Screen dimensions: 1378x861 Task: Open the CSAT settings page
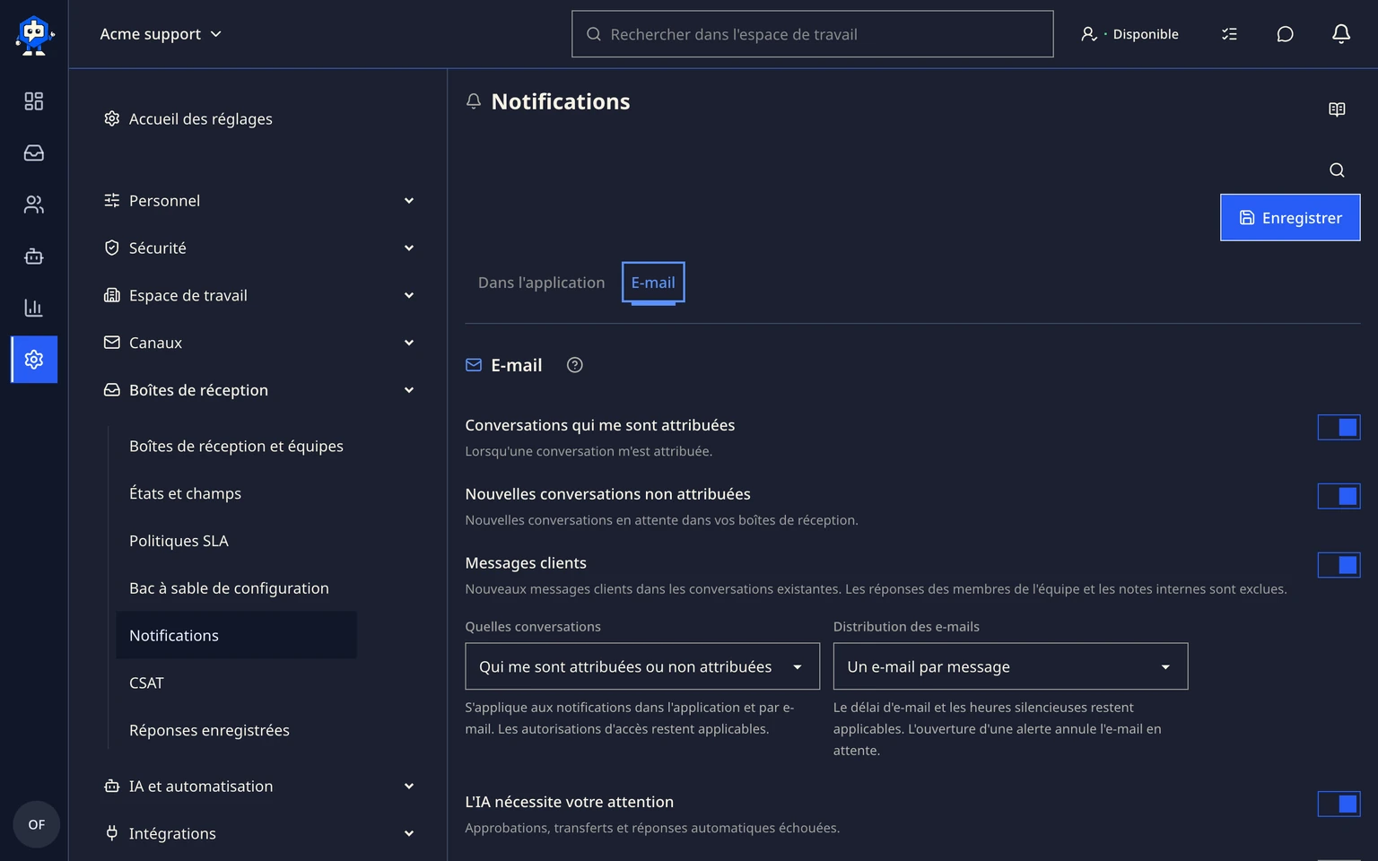click(237, 683)
